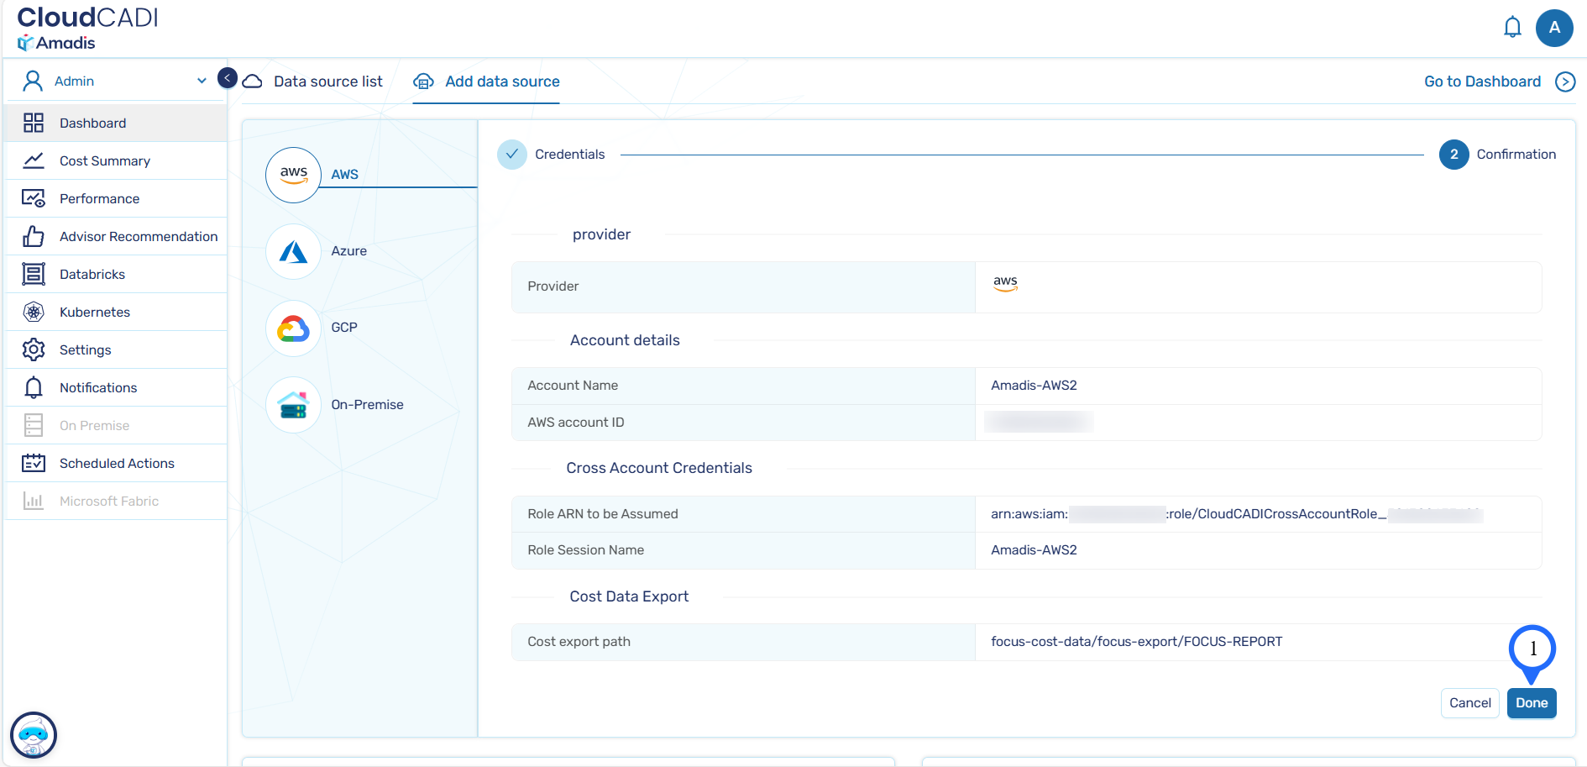Choose the Azure provider icon
This screenshot has height=767, width=1587.
click(293, 251)
